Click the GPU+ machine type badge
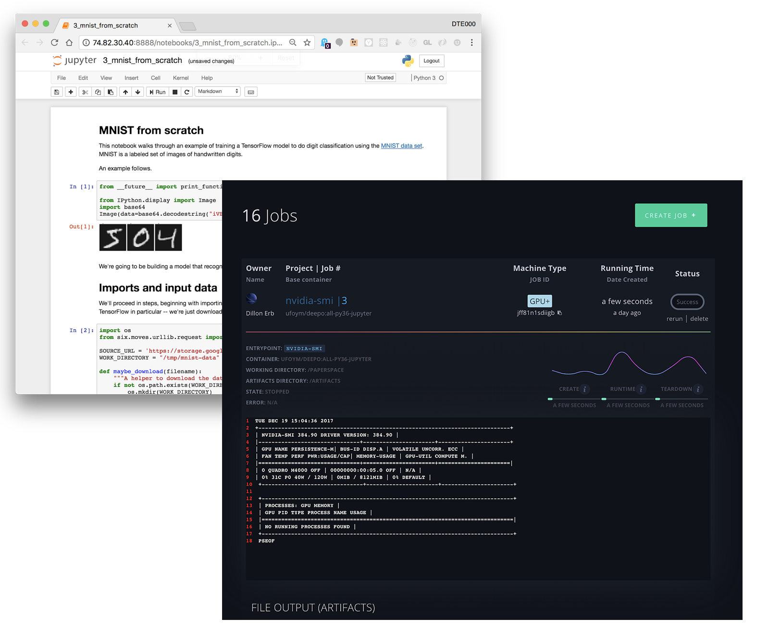This screenshot has width=769, height=644. 539,301
